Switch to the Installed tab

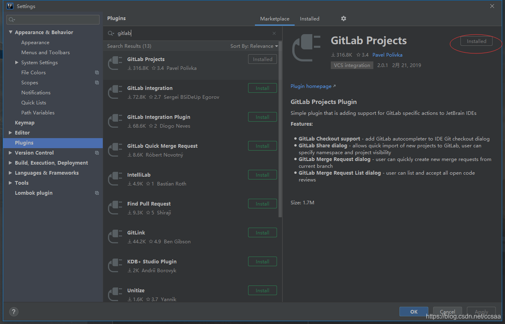tap(310, 19)
